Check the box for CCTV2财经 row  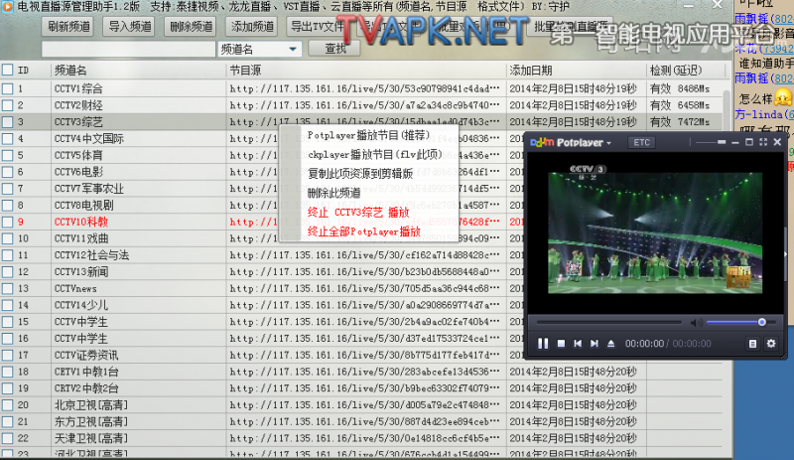coord(8,105)
